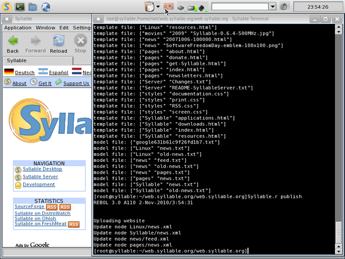Viewport: 345px width, 259px height.
Task: Click the camera screenshot applet icon
Action: [169, 6]
